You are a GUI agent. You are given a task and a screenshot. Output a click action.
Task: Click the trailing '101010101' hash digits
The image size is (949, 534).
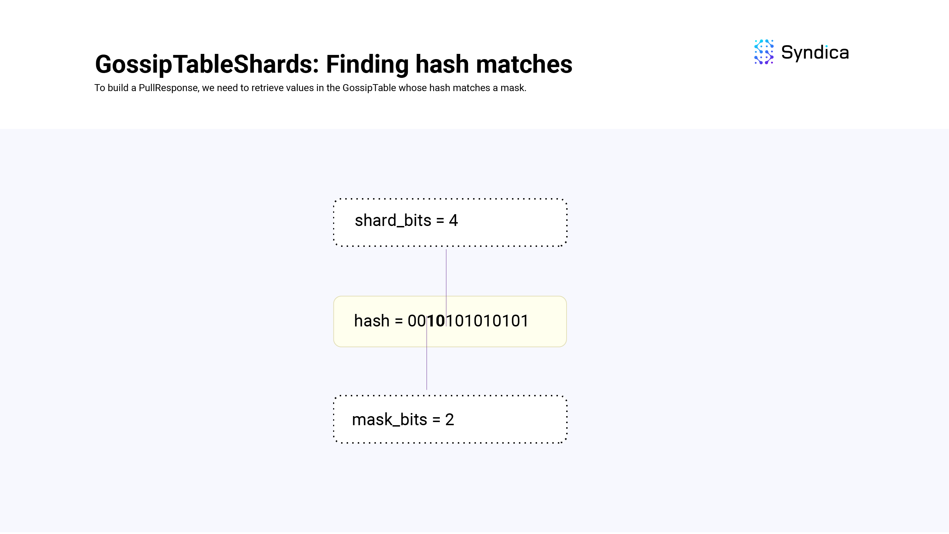487,321
